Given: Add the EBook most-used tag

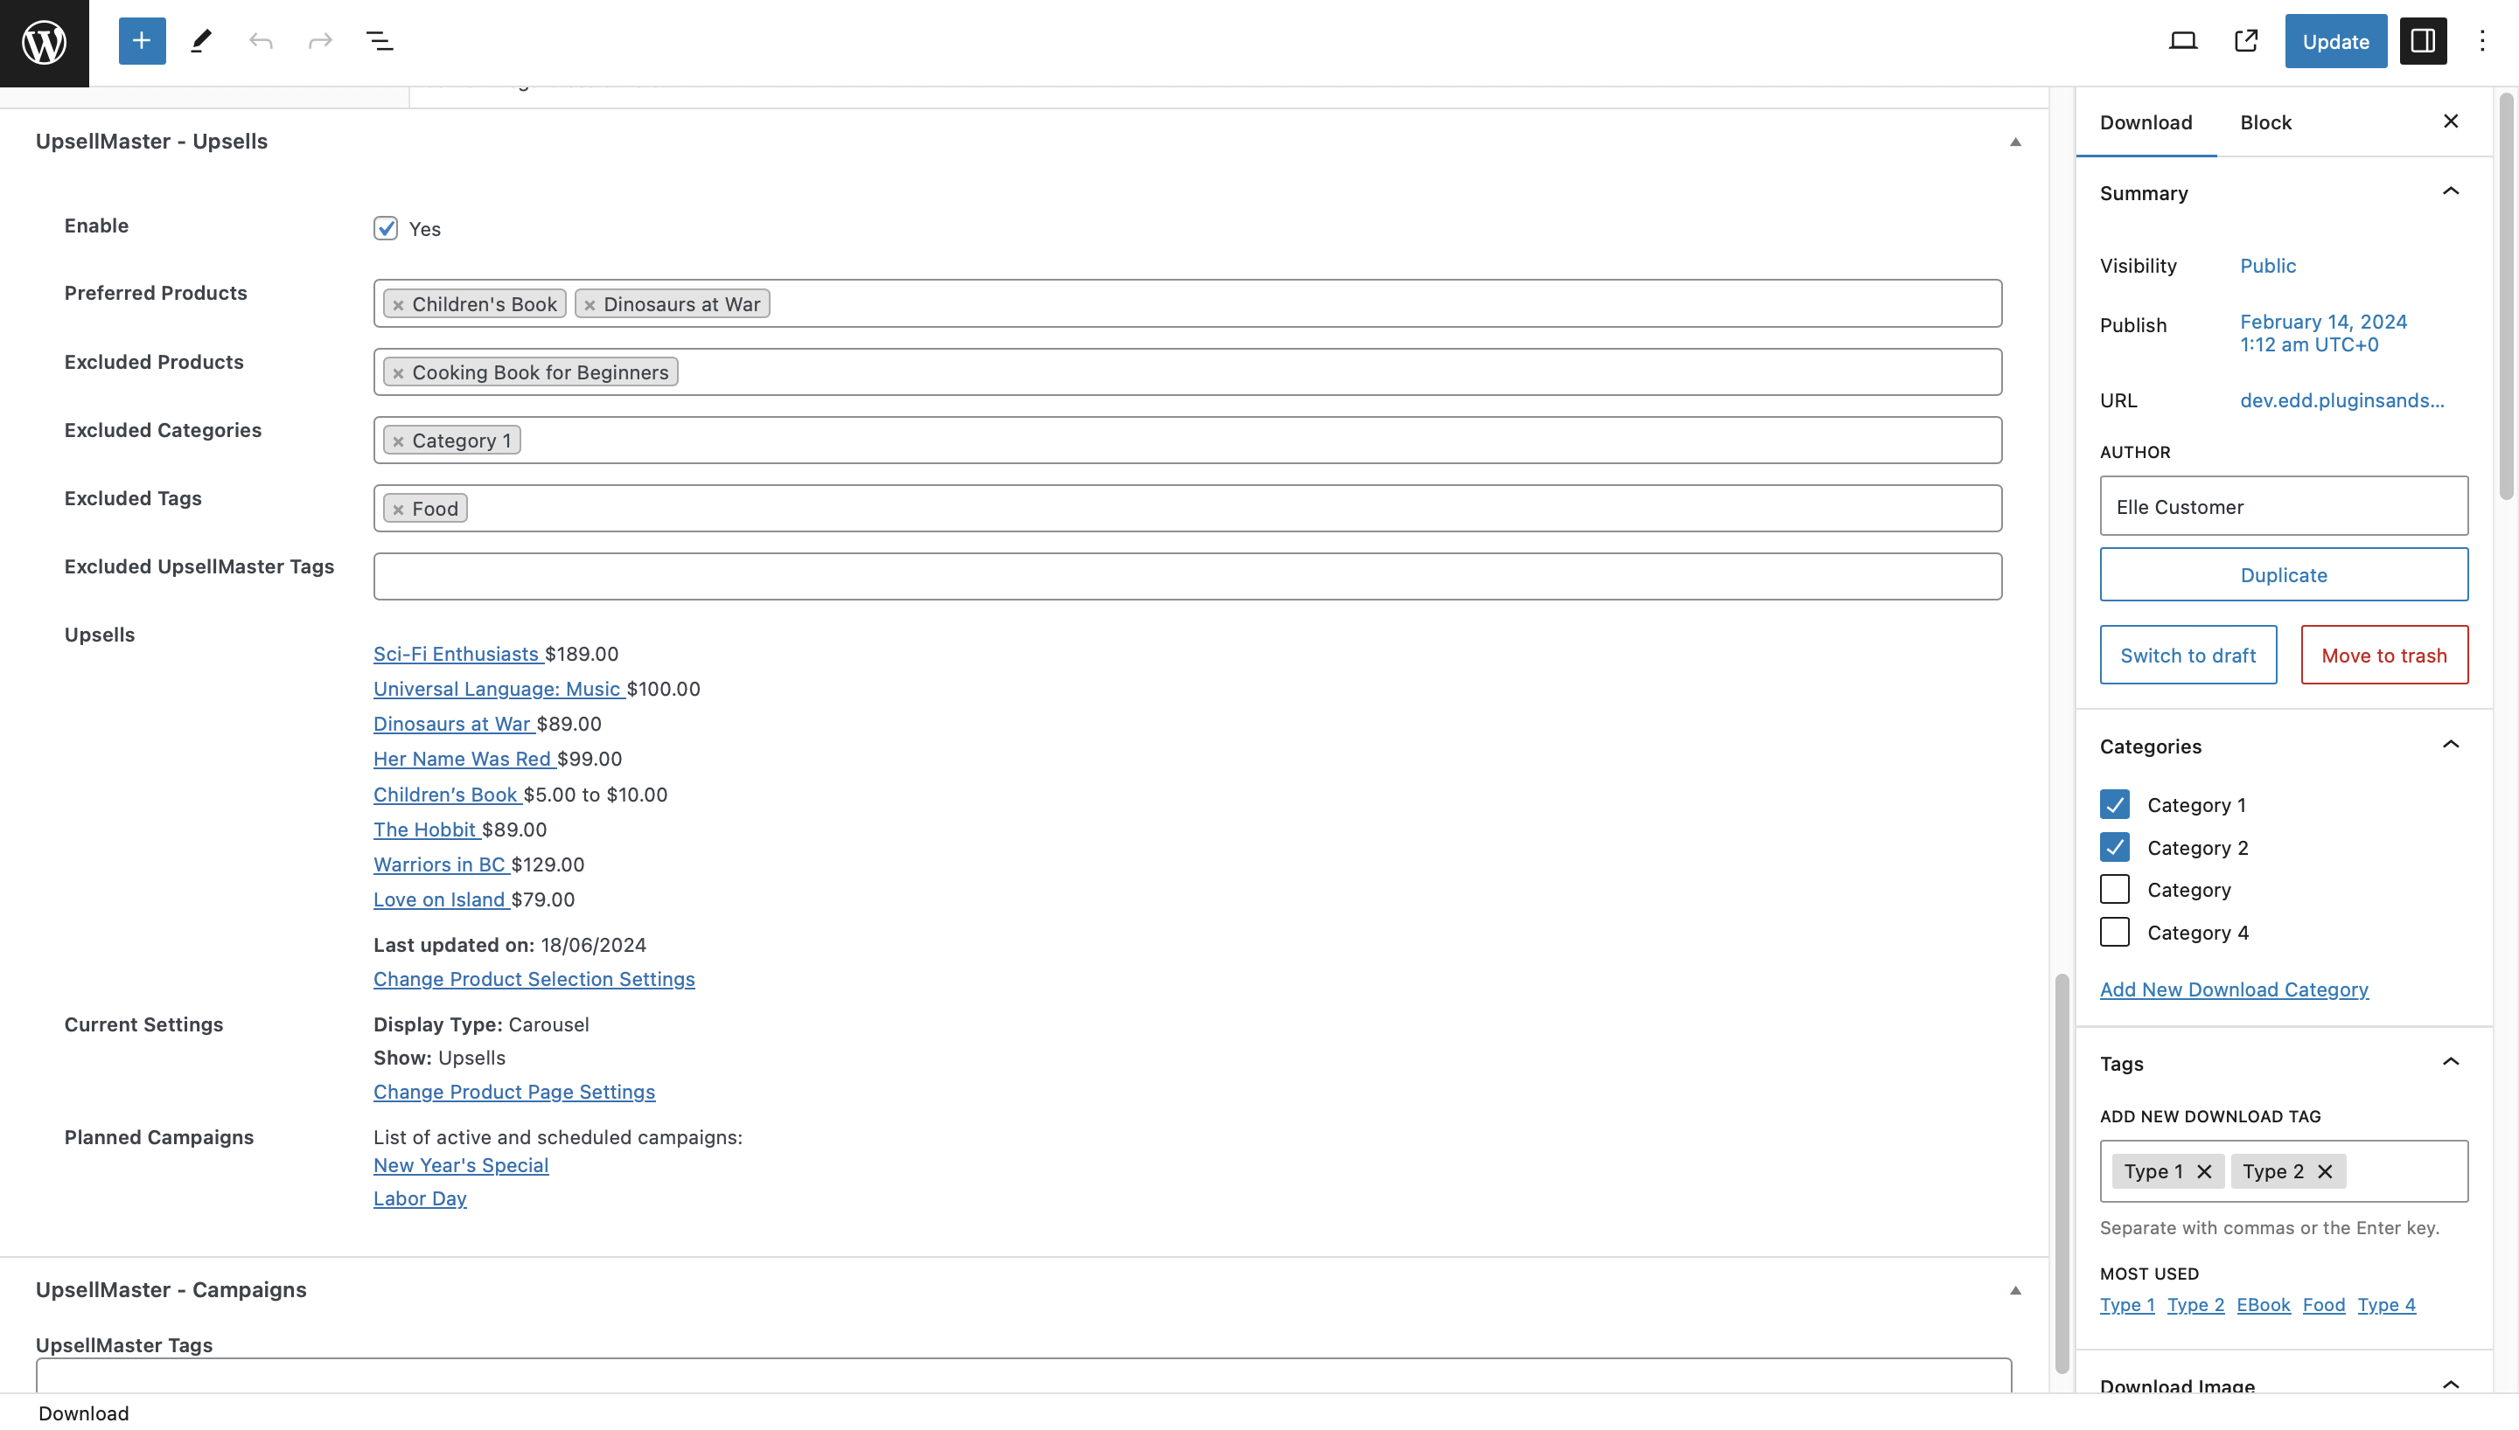Looking at the screenshot, I should coord(2263,1304).
